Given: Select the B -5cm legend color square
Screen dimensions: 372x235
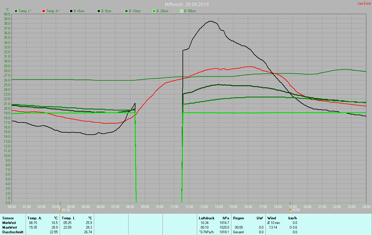Looking at the screenshot, I should (x=99, y=11).
